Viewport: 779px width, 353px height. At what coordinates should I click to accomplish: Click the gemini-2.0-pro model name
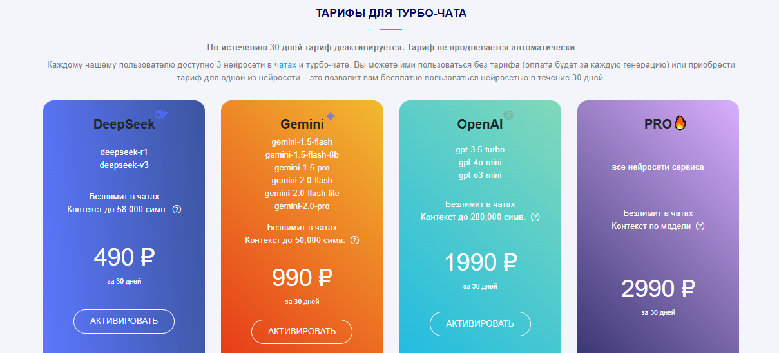(x=302, y=206)
